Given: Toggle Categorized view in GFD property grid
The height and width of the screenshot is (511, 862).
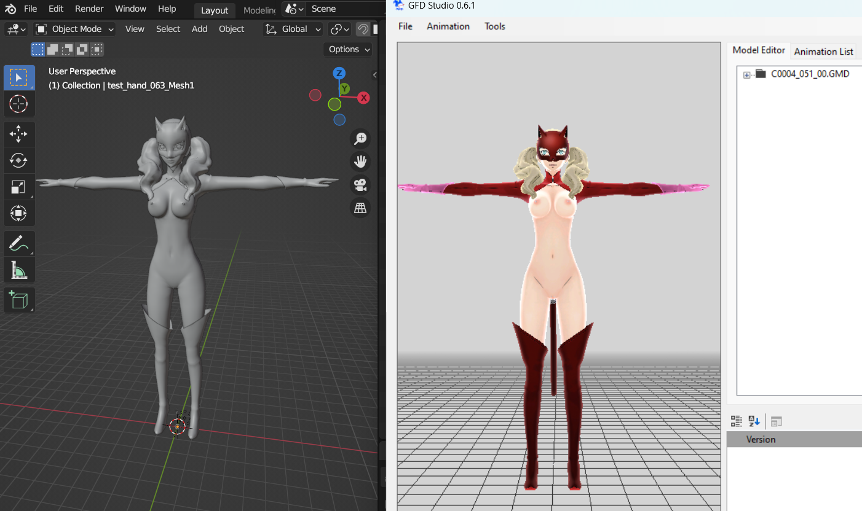Looking at the screenshot, I should pos(736,421).
